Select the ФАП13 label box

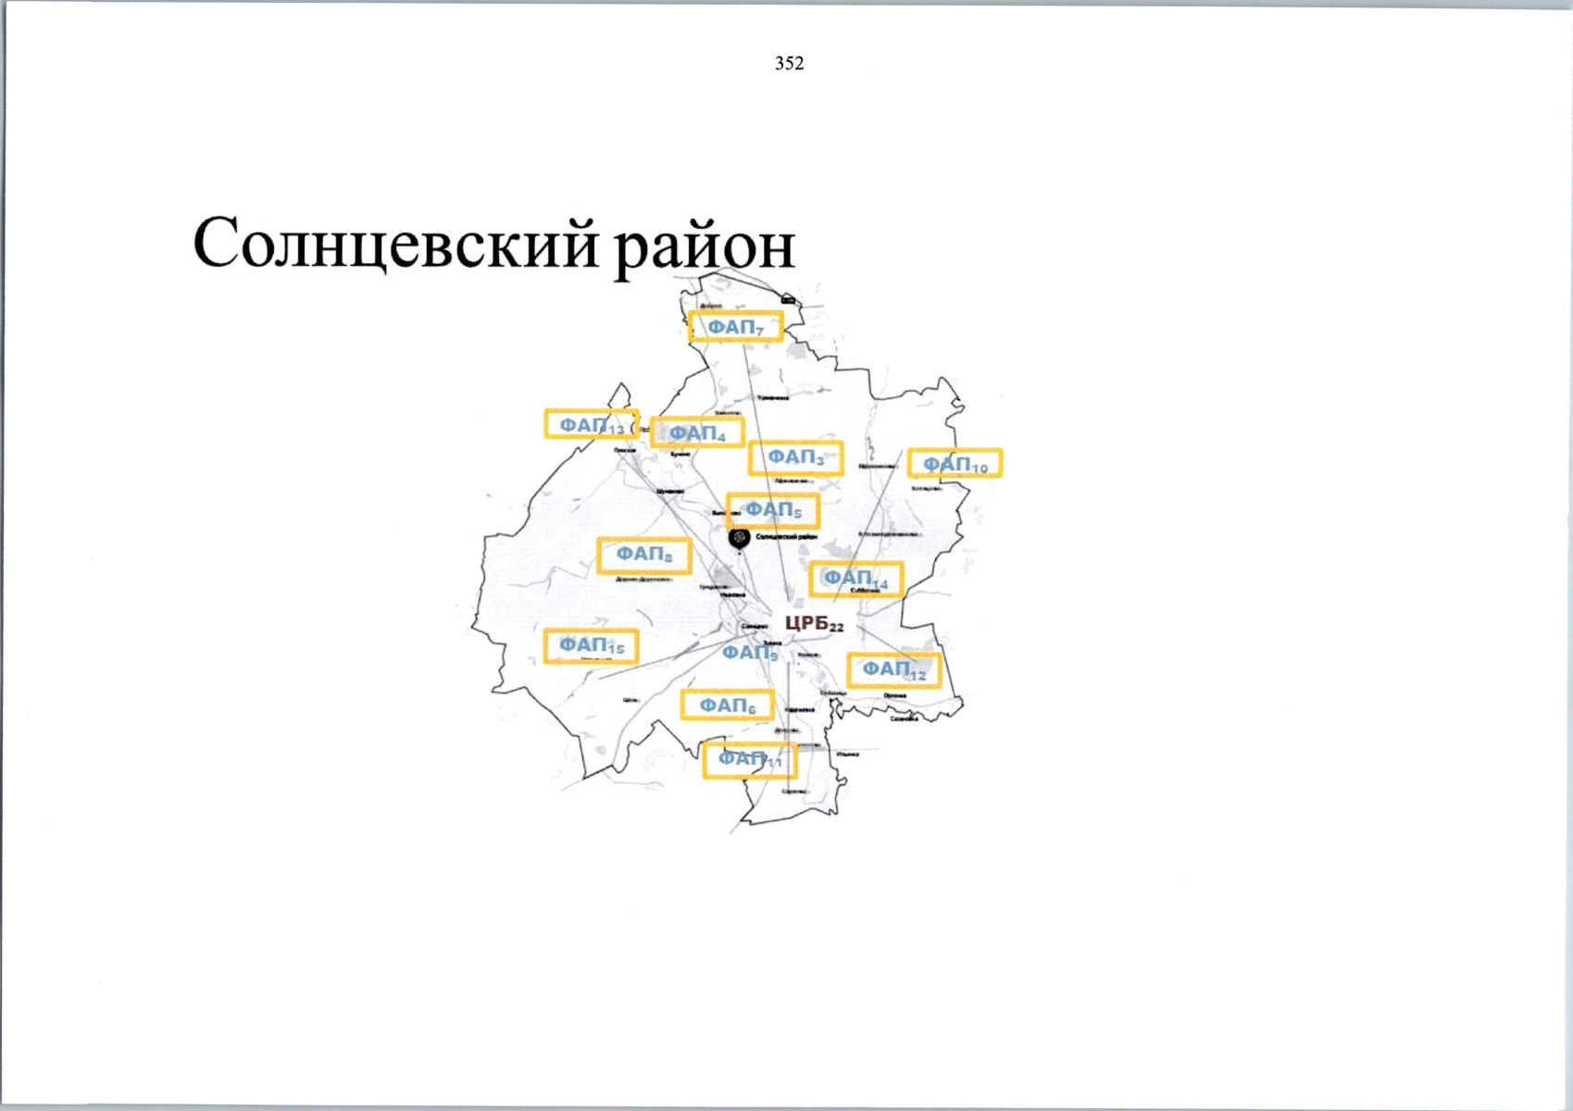[x=591, y=424]
